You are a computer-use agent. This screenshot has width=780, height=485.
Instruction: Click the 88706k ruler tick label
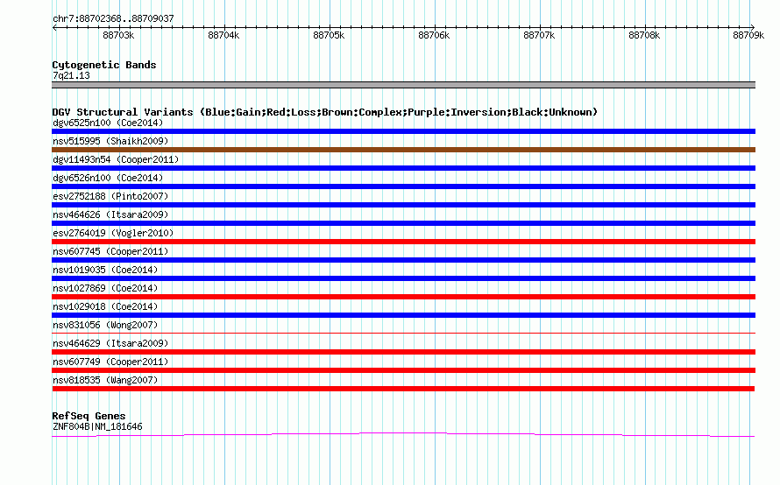click(434, 35)
